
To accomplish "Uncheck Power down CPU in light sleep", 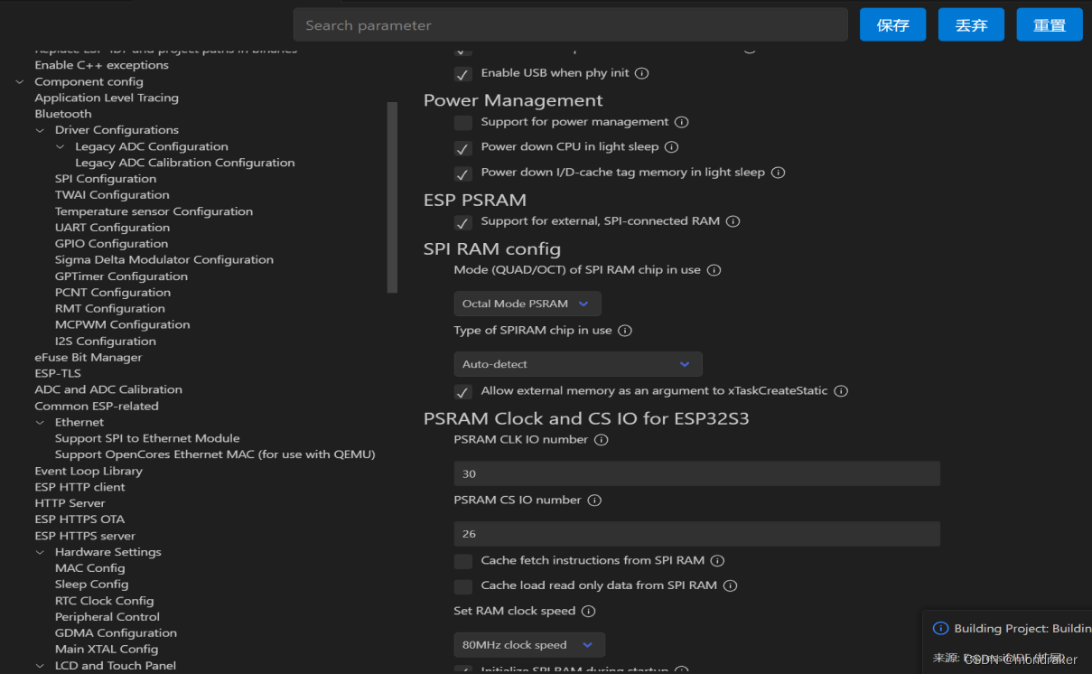I will coord(462,147).
